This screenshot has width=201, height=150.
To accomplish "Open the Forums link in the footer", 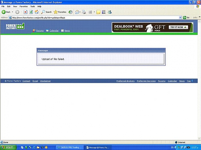I will [x=162, y=81].
